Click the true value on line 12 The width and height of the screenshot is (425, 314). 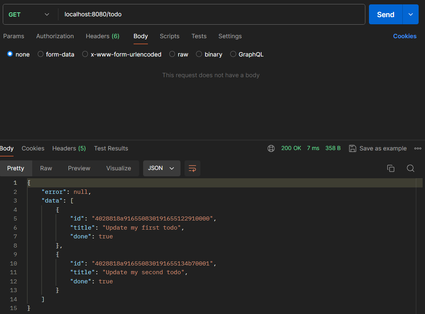[x=106, y=281]
